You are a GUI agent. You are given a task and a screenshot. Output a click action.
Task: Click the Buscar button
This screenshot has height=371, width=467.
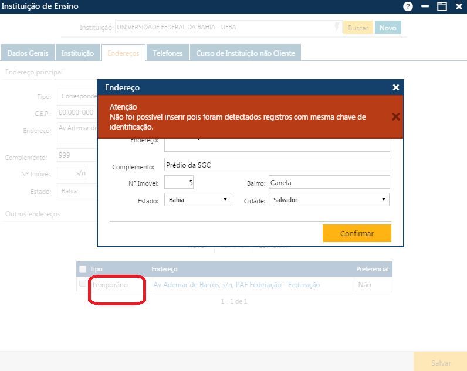(x=358, y=28)
